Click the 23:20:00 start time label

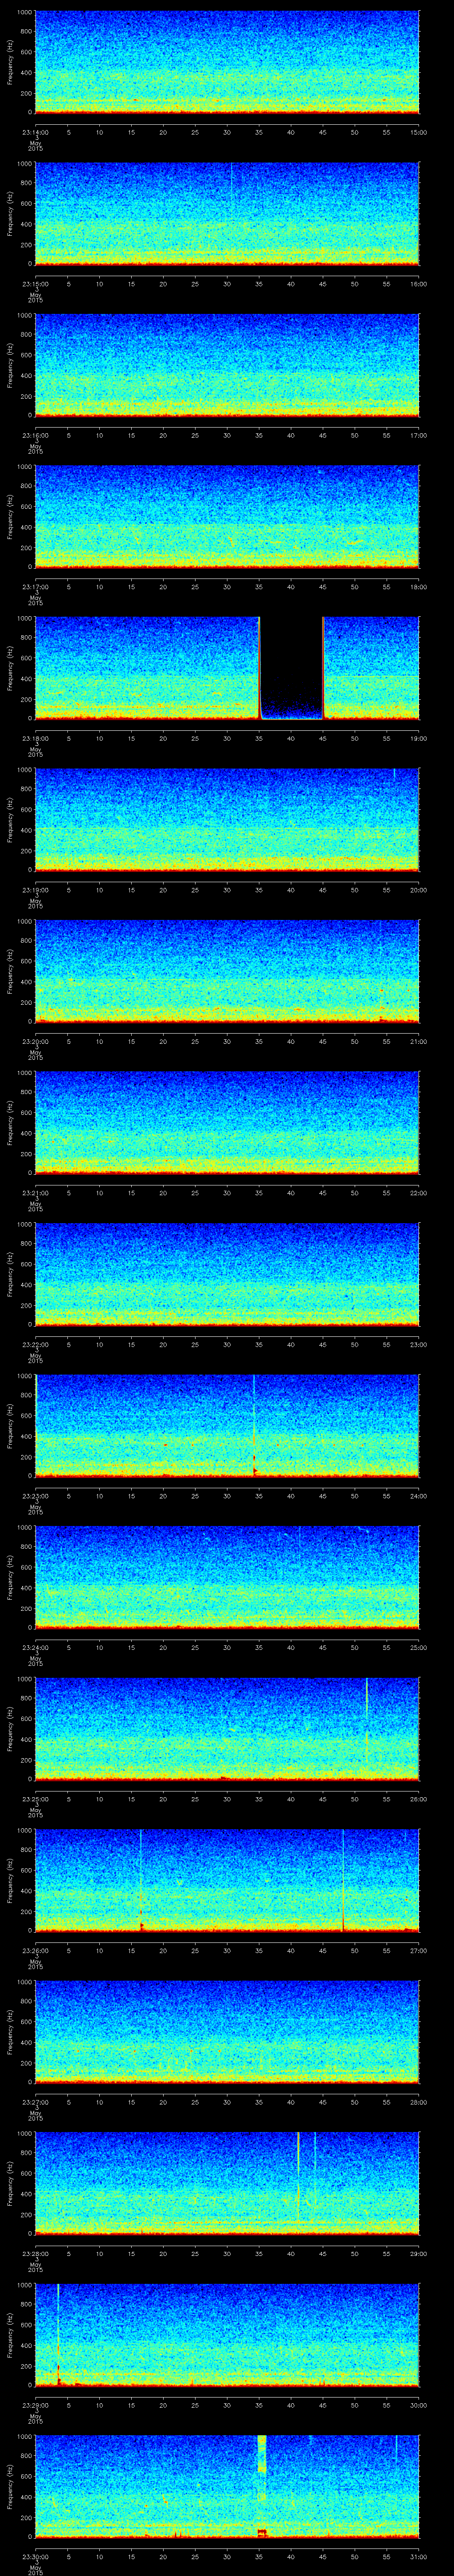click(35, 1041)
